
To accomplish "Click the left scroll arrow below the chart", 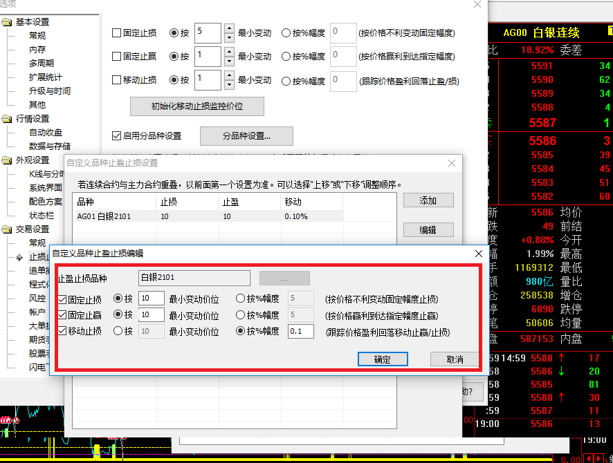I will click(589, 458).
